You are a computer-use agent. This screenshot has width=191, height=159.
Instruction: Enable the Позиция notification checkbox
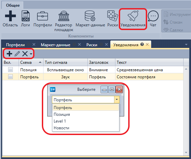pyautogui.click(x=10, y=70)
